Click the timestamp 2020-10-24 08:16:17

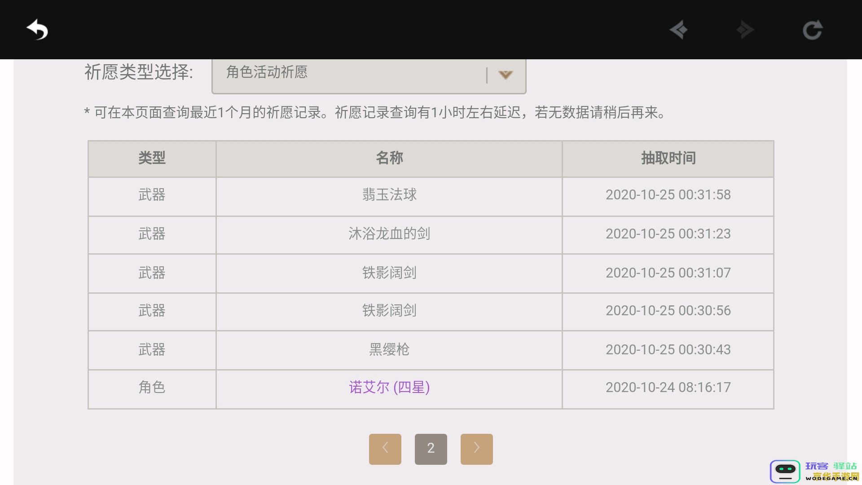(x=668, y=387)
